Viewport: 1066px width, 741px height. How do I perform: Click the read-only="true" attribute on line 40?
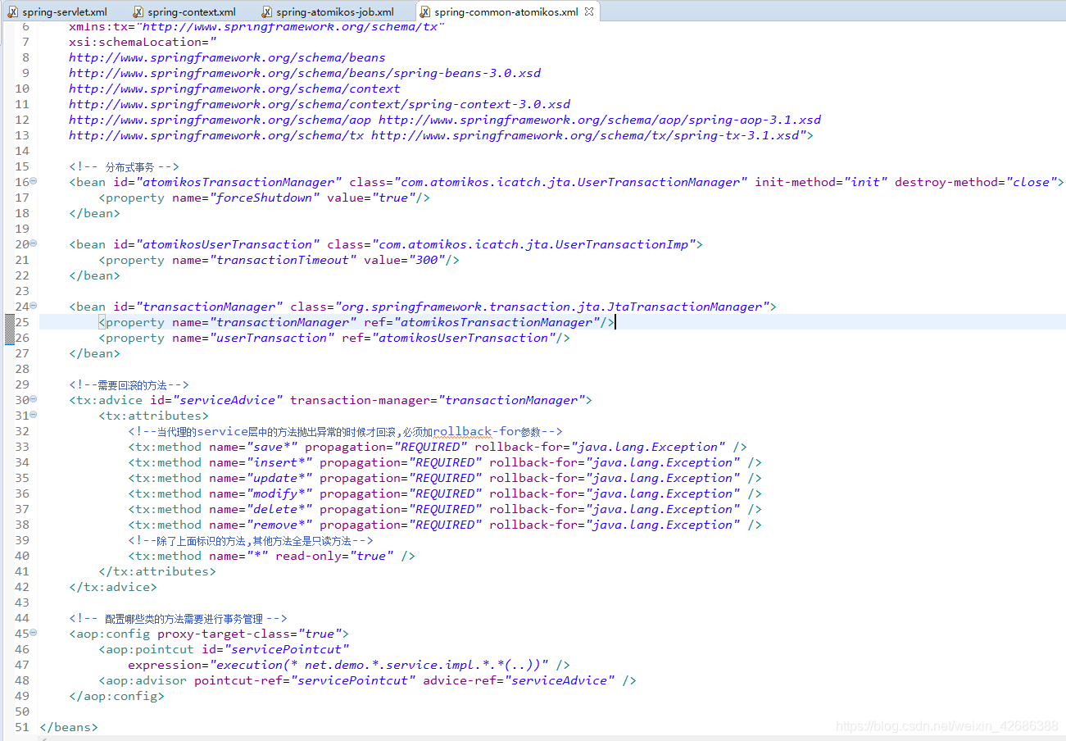tap(334, 556)
